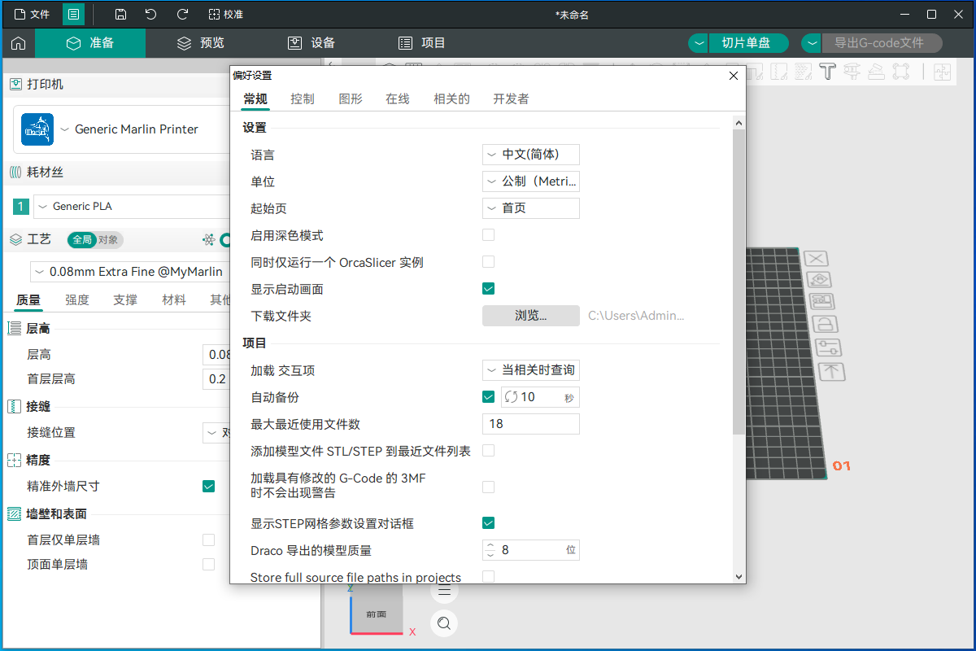Open the 0.08mm Extra Fine process preset
The image size is (976, 651).
tap(130, 272)
